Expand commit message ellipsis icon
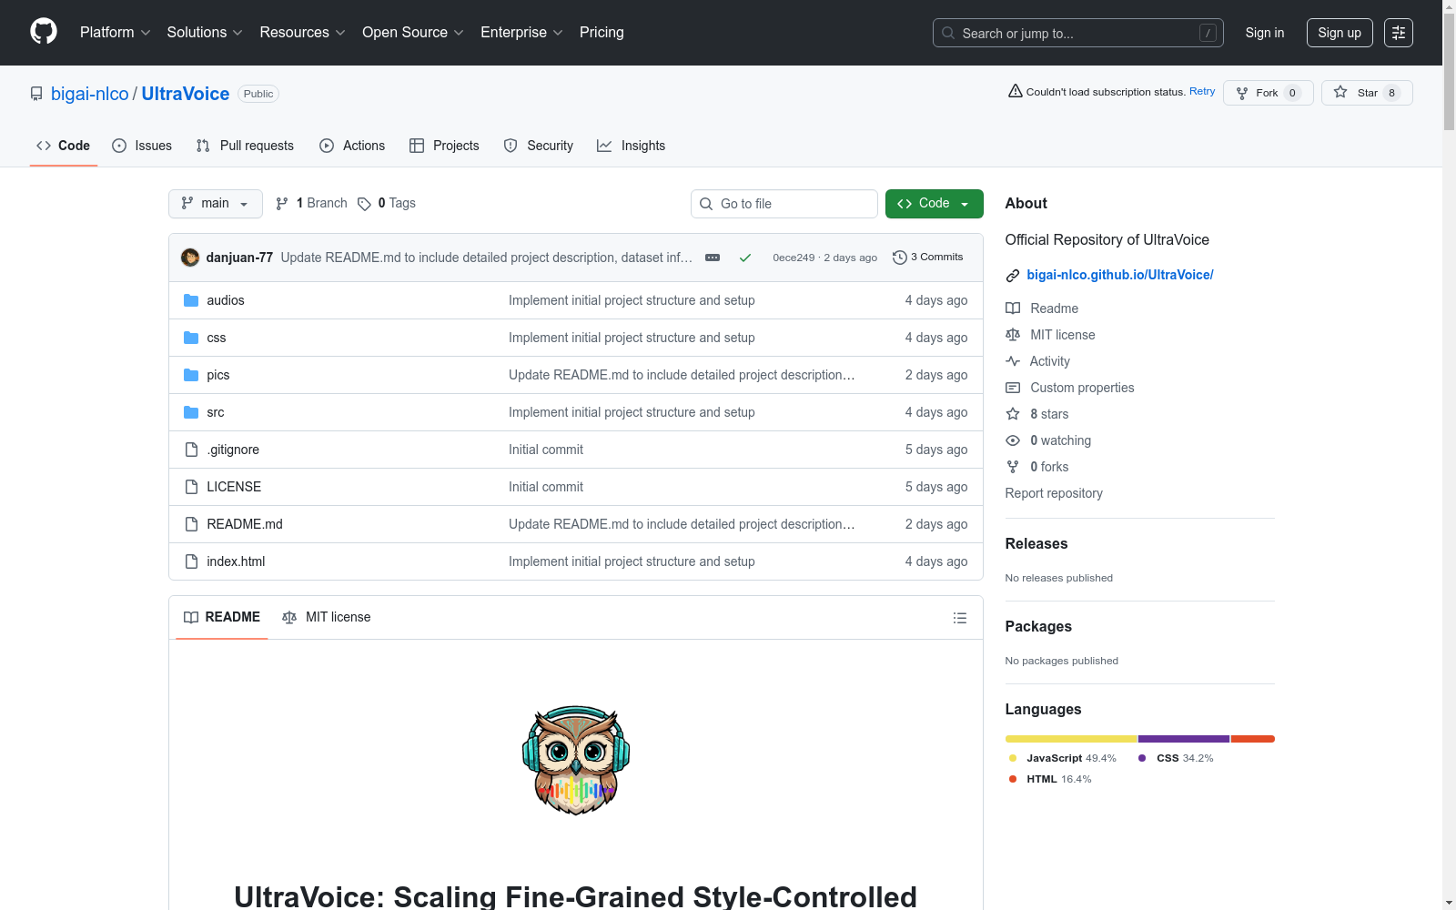The width and height of the screenshot is (1456, 910). click(x=713, y=258)
